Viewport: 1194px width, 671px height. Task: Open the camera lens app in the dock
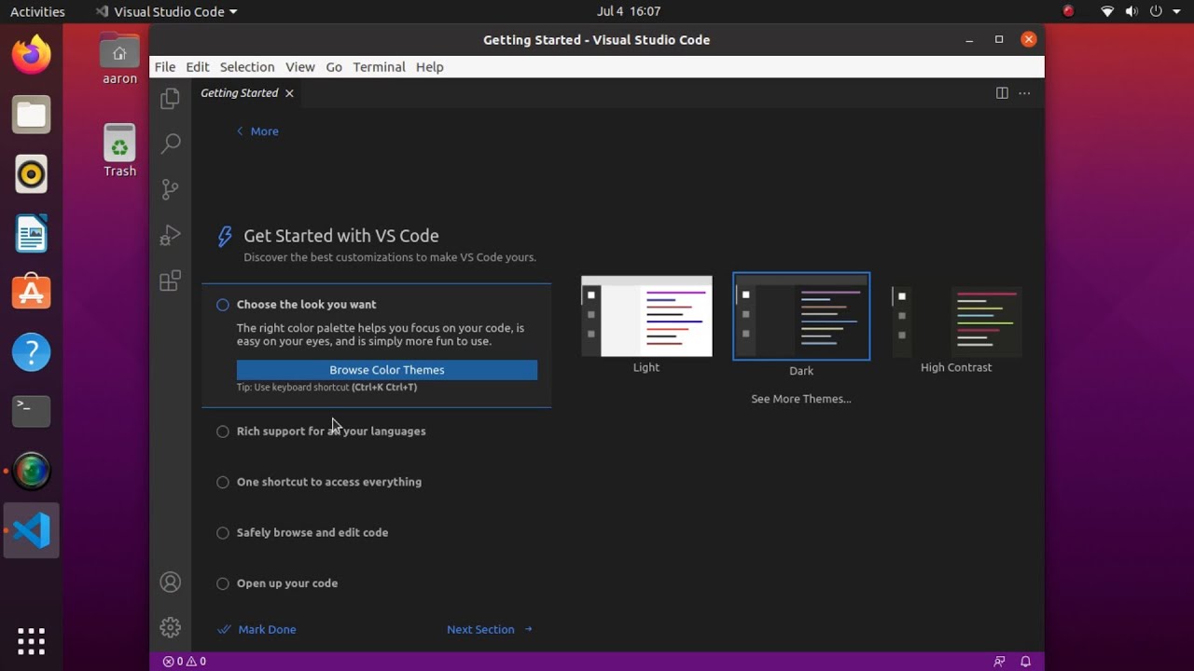31,471
